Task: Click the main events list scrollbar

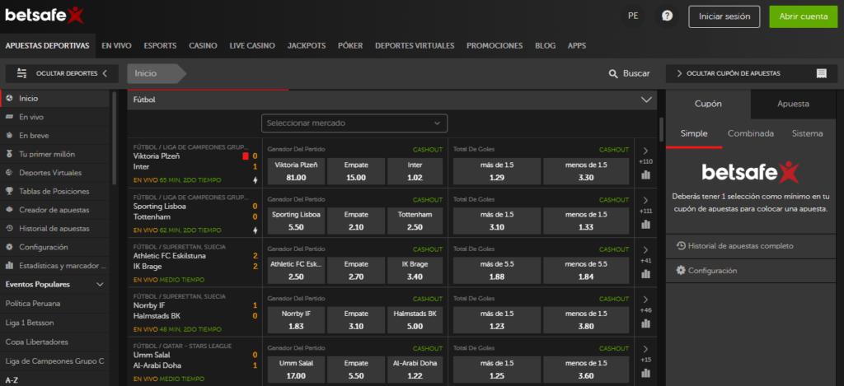Action: (x=661, y=129)
